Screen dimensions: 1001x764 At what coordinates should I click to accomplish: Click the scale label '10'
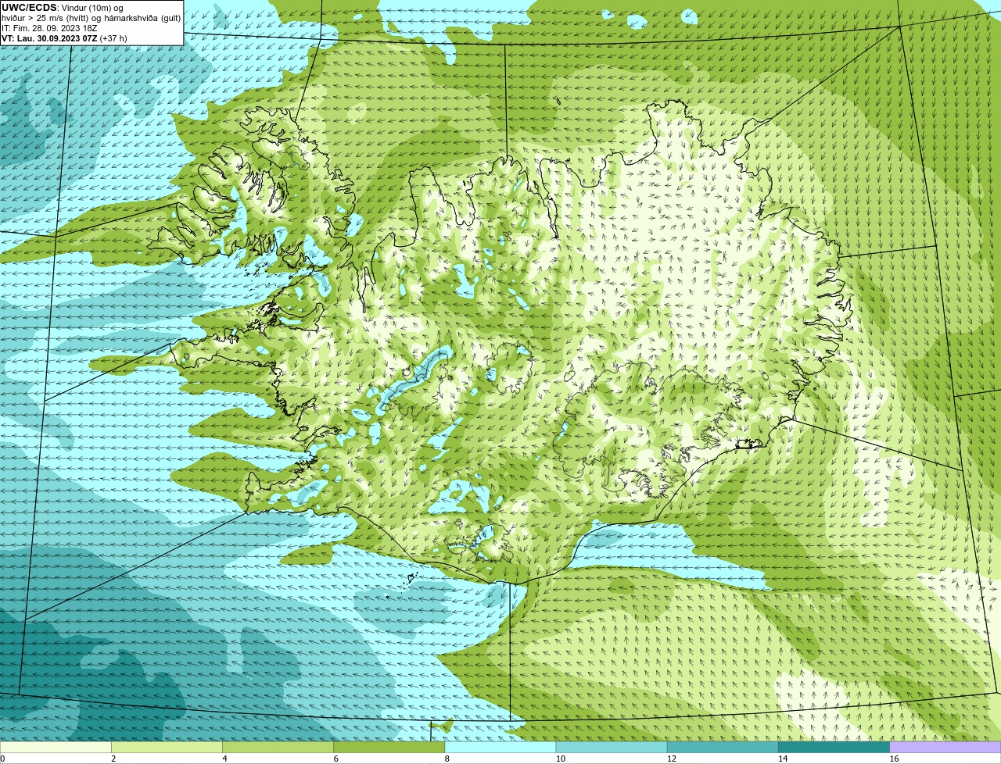click(560, 759)
